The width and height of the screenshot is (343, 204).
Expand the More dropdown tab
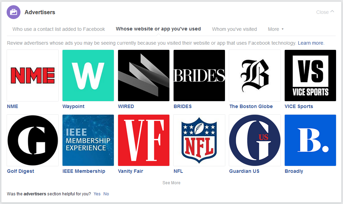[276, 29]
